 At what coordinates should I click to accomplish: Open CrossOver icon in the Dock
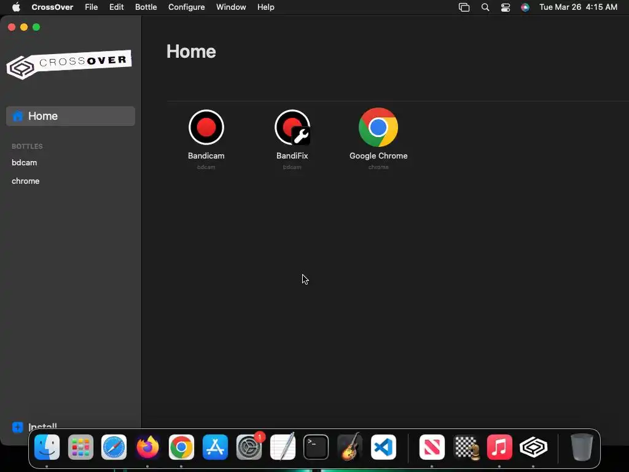pyautogui.click(x=533, y=447)
